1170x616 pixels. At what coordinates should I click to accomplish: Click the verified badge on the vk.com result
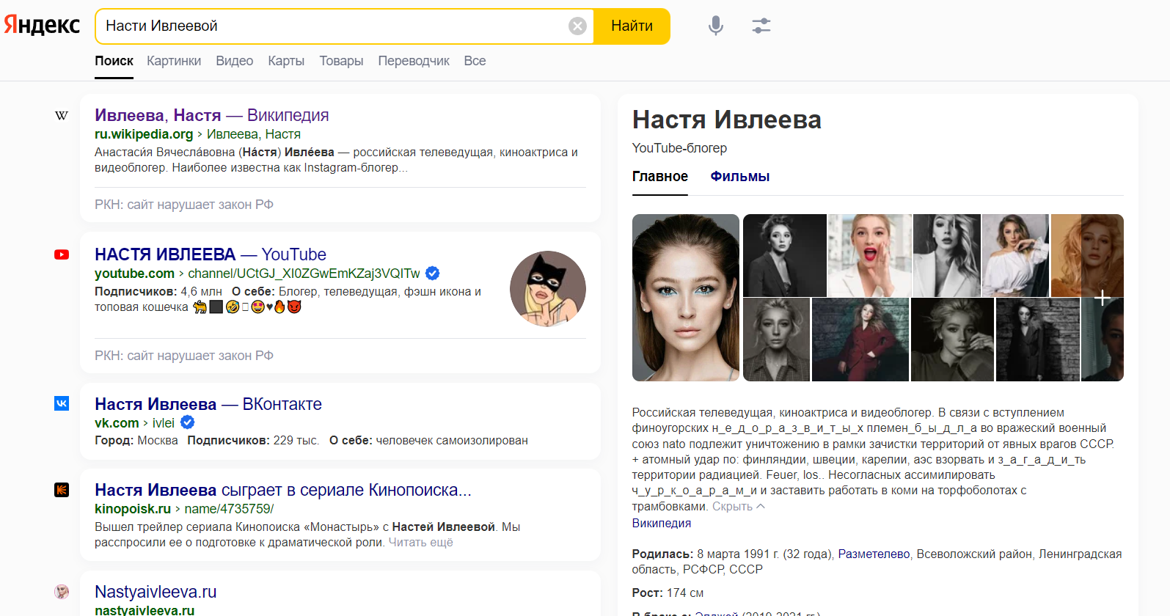tap(188, 422)
